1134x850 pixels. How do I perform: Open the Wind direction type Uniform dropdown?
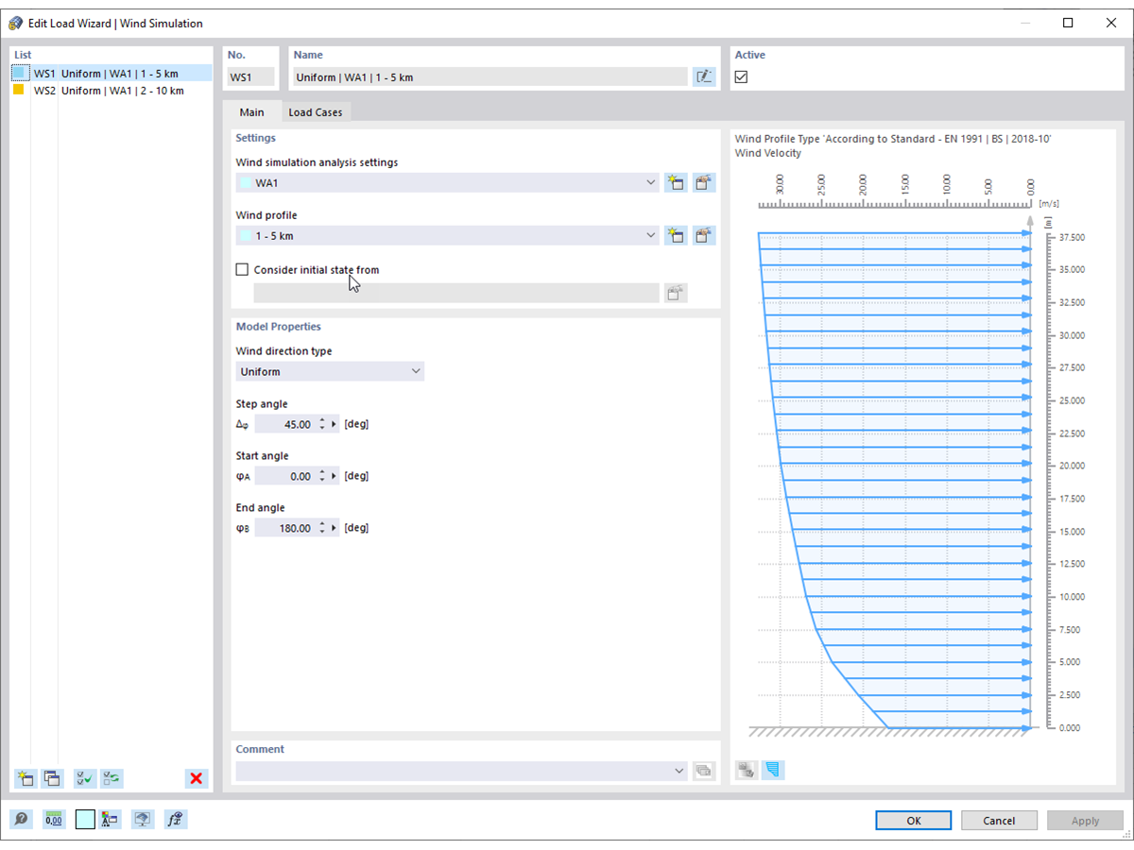[x=330, y=372]
